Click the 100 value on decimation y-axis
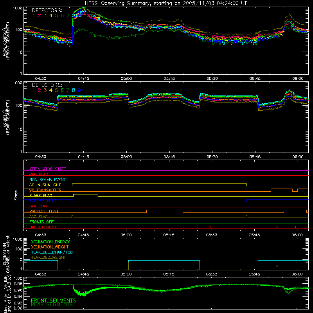 tap(19, 249)
